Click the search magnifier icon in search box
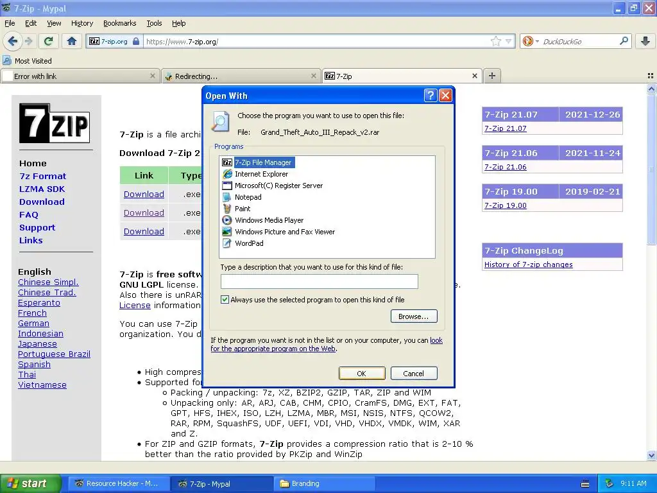The width and height of the screenshot is (657, 493). click(x=624, y=40)
